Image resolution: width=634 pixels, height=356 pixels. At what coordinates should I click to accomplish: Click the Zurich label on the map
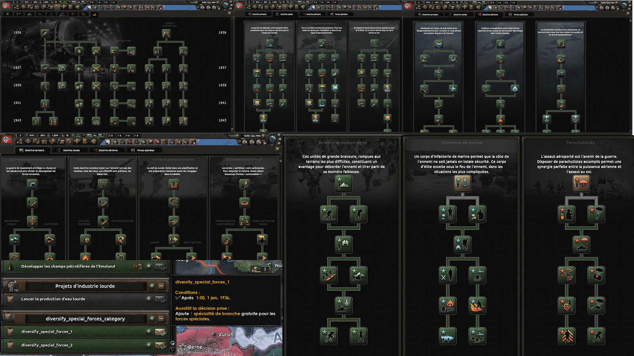226,335
